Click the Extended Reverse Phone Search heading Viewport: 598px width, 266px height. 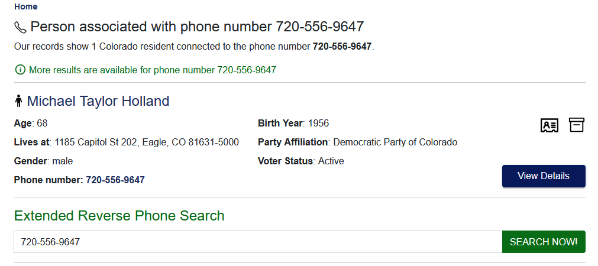point(119,215)
